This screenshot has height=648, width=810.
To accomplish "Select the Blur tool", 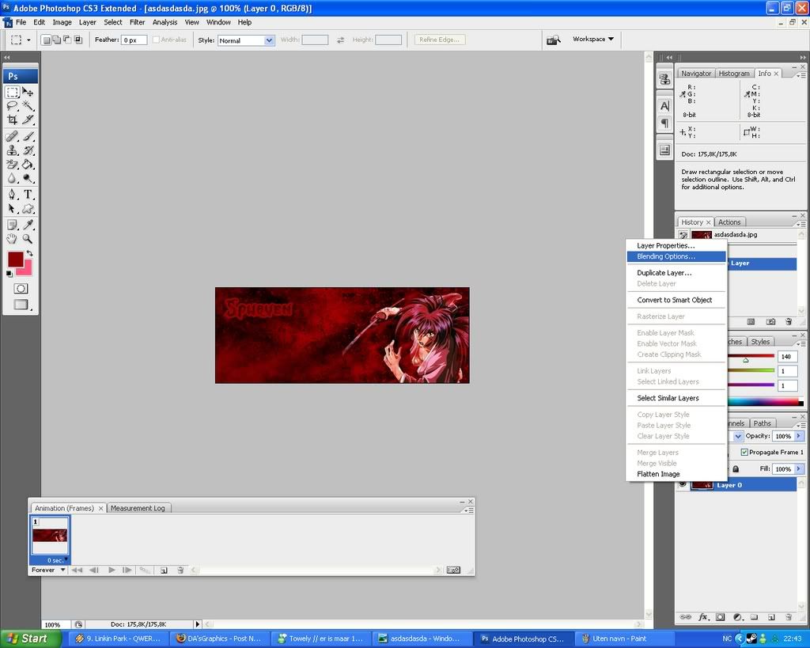I will point(13,178).
